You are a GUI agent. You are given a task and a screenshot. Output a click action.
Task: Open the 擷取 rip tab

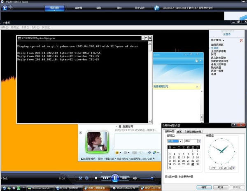[99, 8]
